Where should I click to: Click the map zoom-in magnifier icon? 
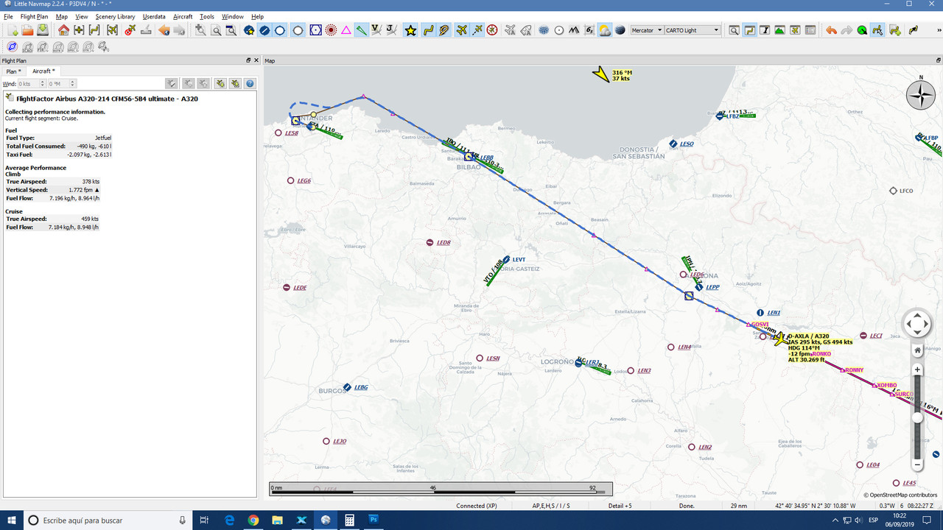pos(200,30)
